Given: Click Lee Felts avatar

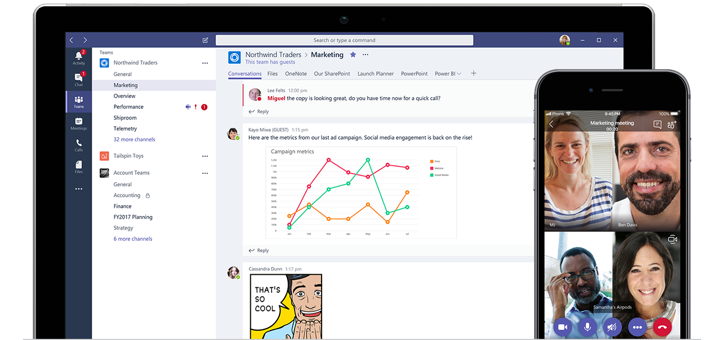Looking at the screenshot, I should pos(255,94).
